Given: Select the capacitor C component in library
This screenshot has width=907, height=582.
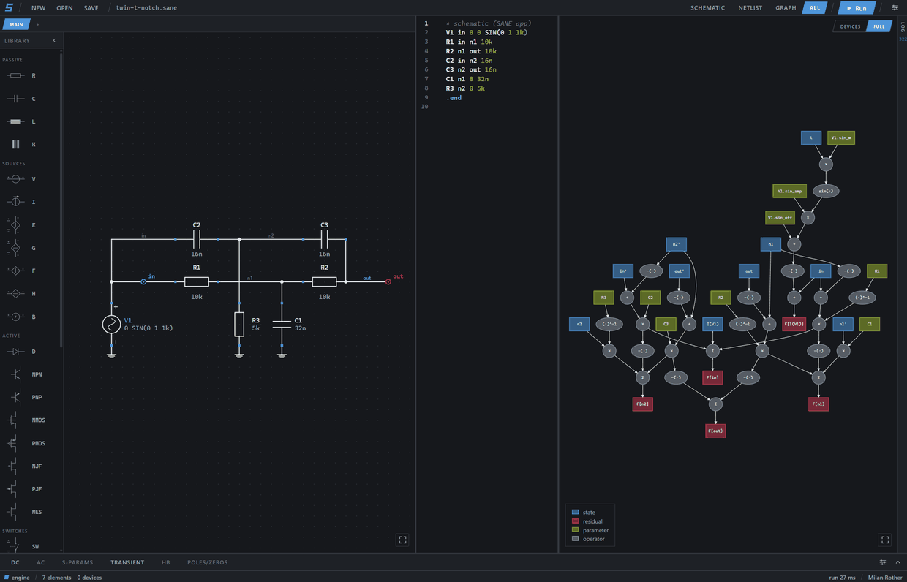Looking at the screenshot, I should coord(22,99).
